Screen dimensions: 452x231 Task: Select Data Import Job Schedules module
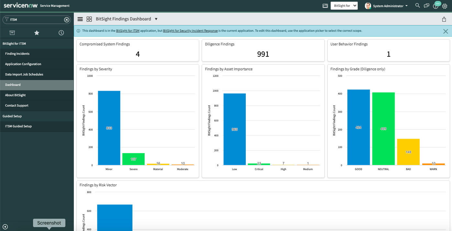click(24, 75)
